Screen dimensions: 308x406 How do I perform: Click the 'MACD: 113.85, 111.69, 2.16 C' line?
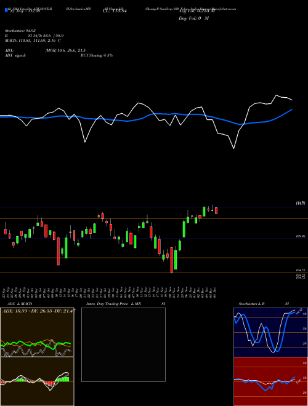[x=33, y=41]
